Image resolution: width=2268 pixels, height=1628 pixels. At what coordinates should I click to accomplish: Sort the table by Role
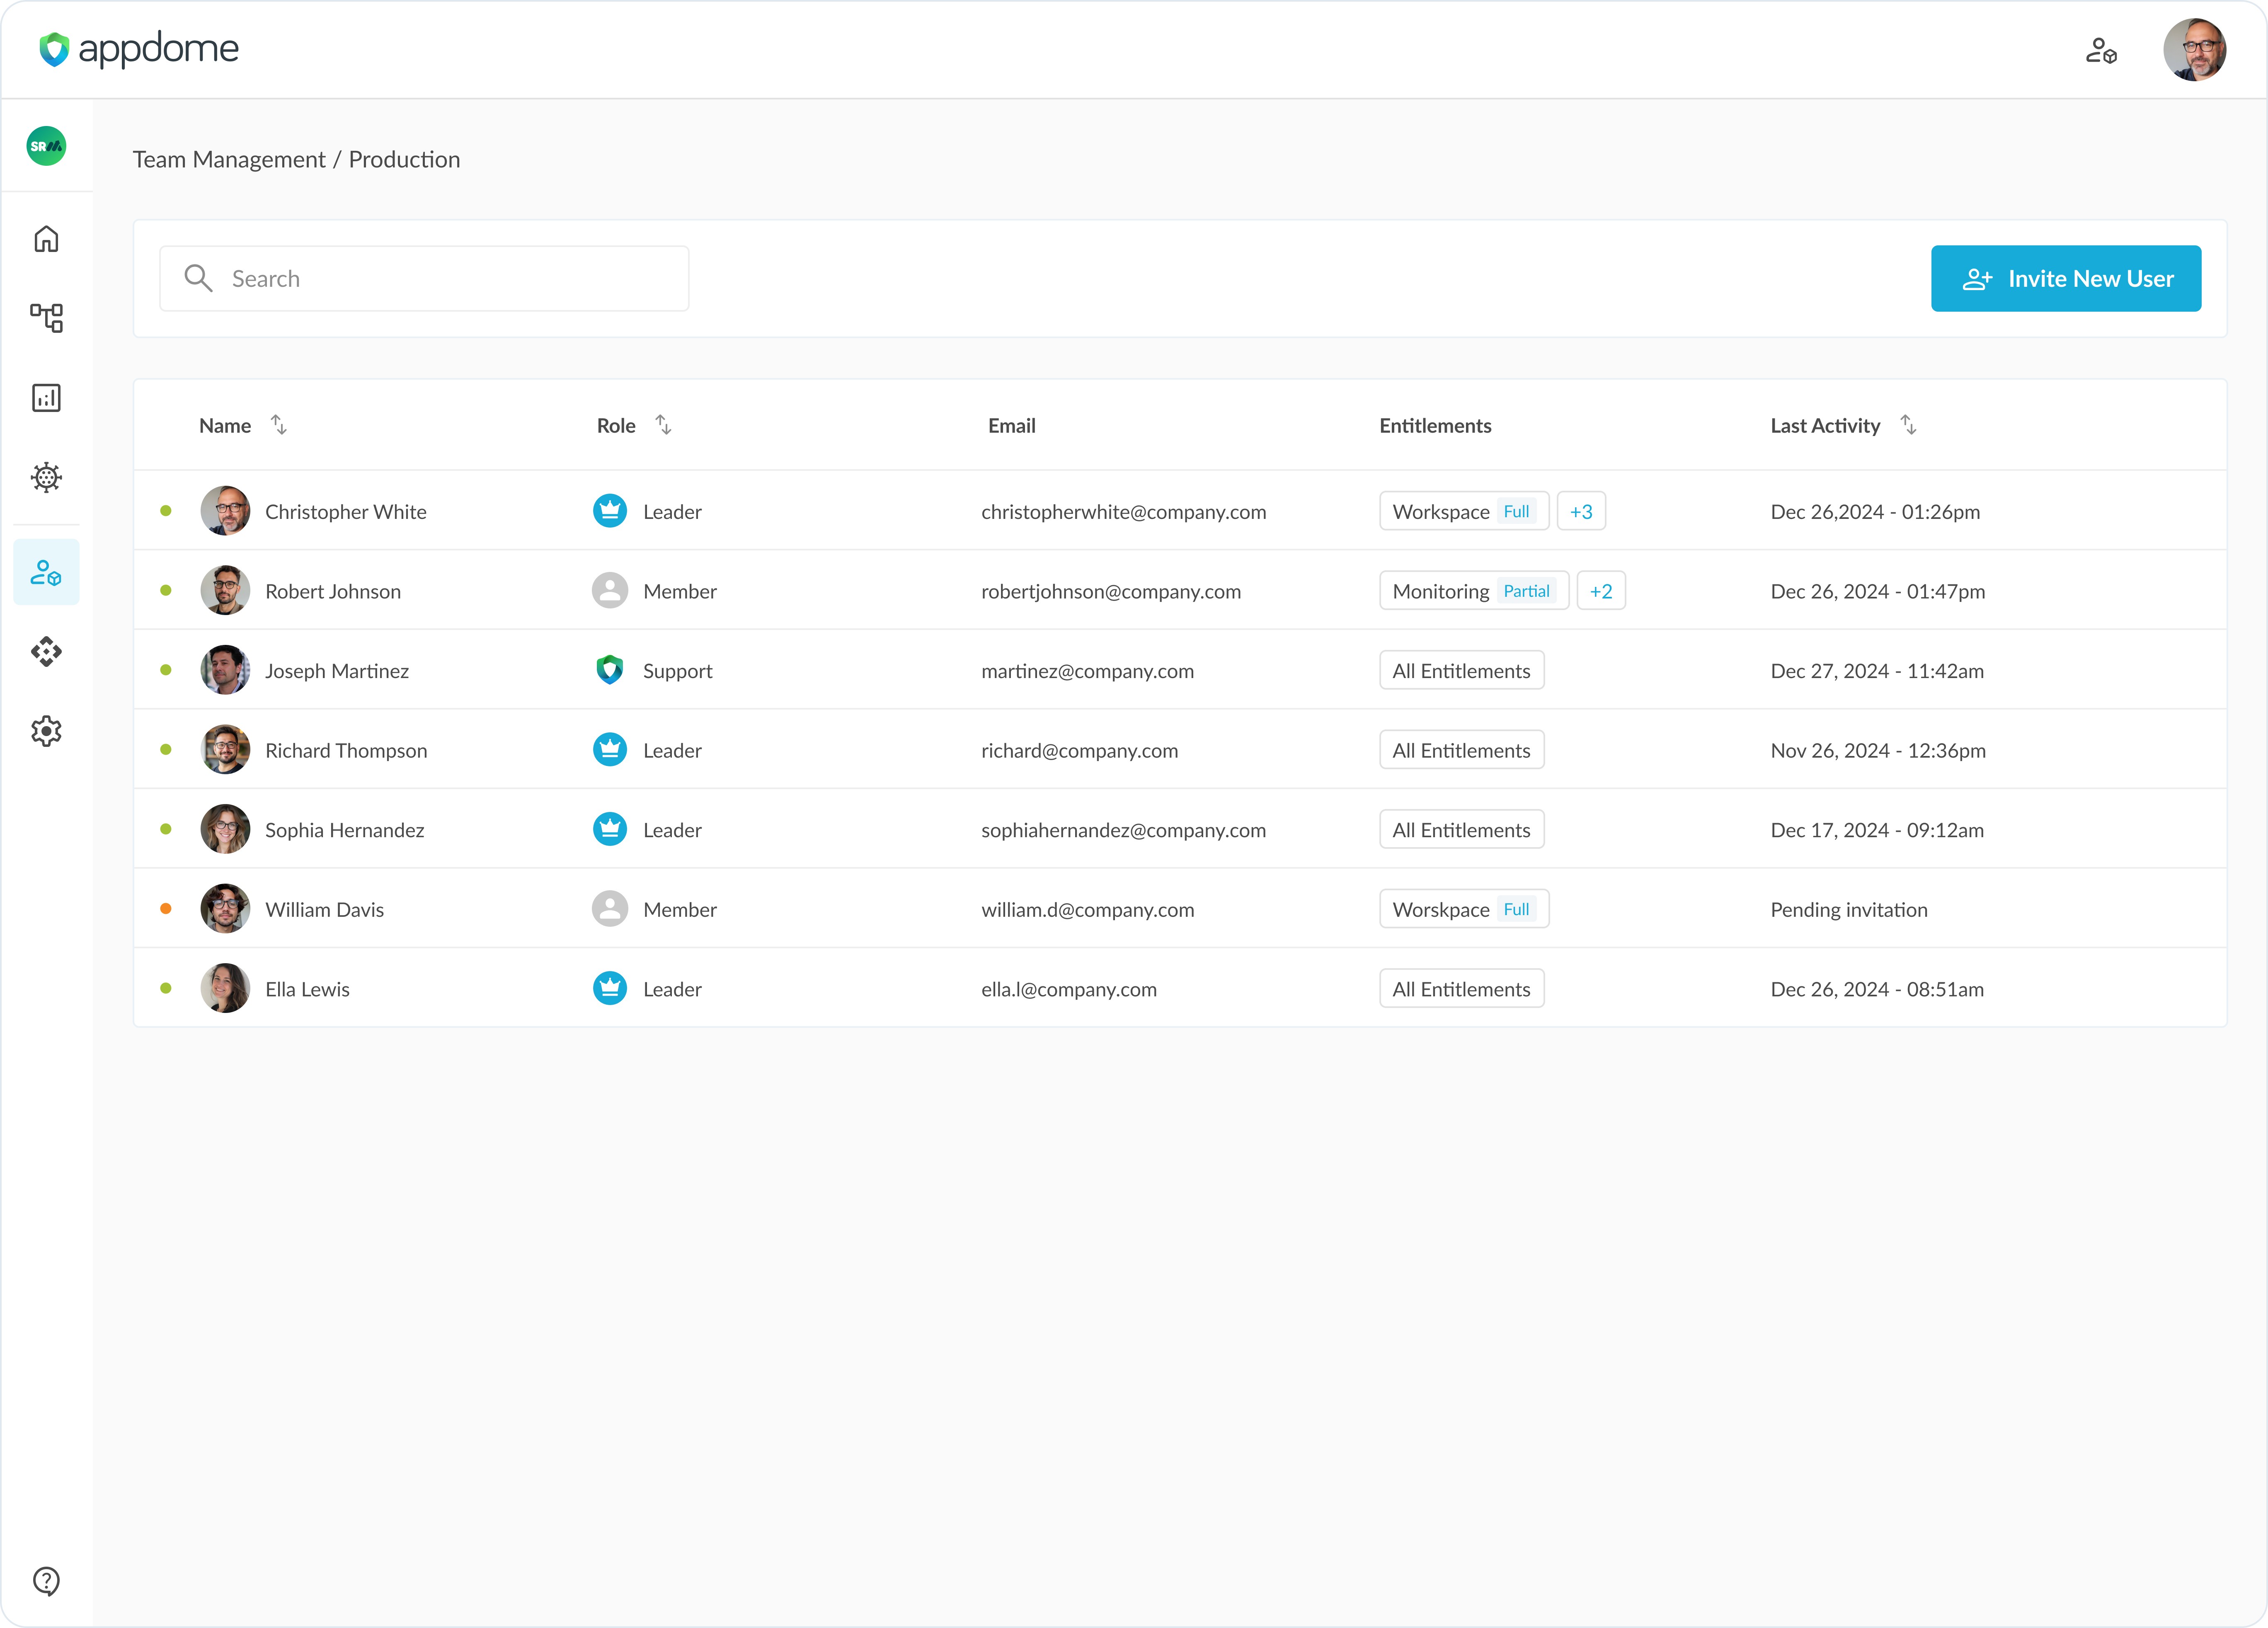(x=663, y=425)
